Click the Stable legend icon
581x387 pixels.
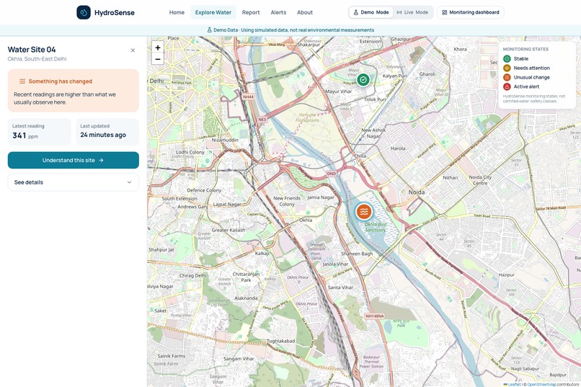[507, 58]
